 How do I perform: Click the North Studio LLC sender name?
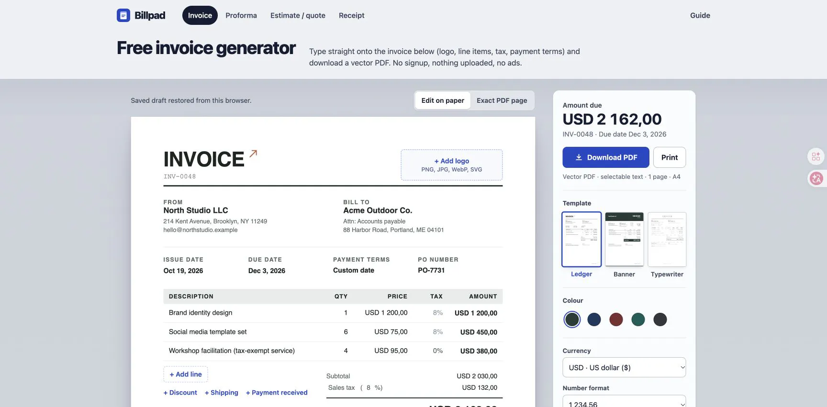pyautogui.click(x=196, y=210)
